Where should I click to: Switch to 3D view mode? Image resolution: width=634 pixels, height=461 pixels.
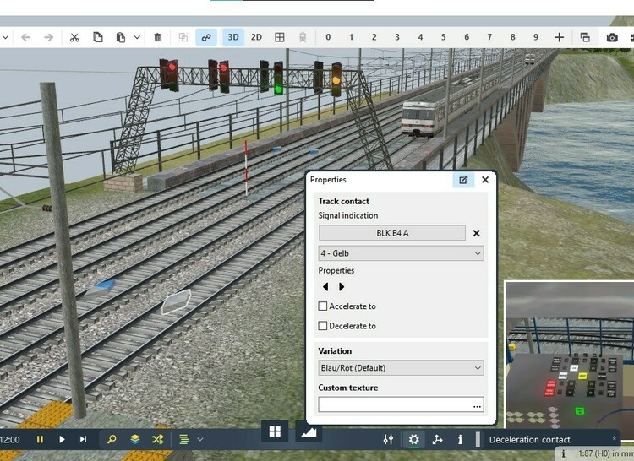[x=233, y=37]
